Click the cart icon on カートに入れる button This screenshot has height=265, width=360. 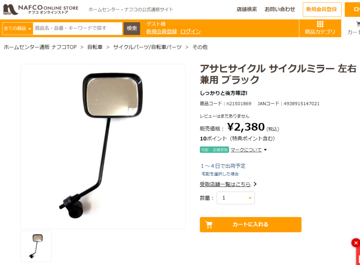(x=209, y=225)
